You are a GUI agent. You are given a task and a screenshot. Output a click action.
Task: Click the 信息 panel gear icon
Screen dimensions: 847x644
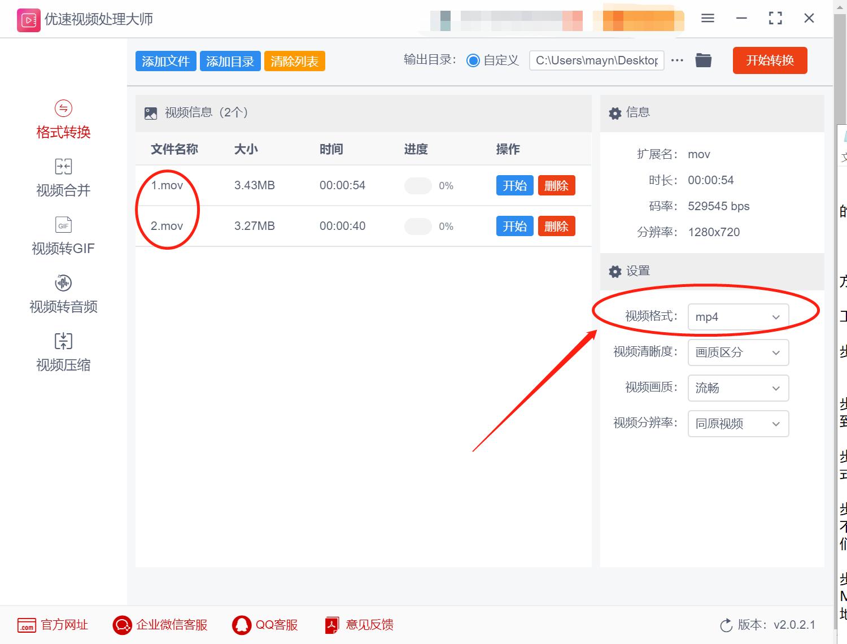click(615, 112)
